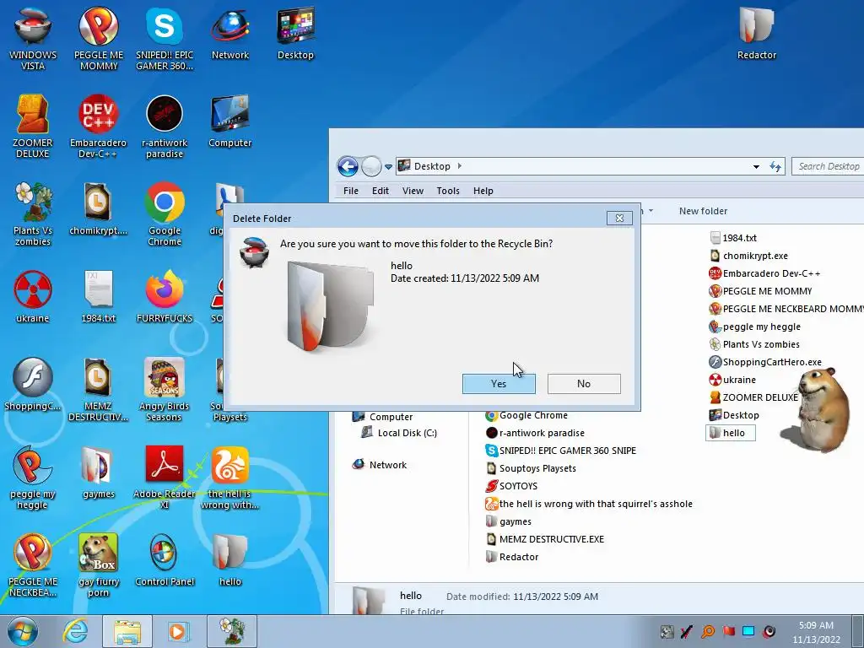The height and width of the screenshot is (648, 864).
Task: Select the Firefox desktop icon
Action: pyautogui.click(x=165, y=298)
